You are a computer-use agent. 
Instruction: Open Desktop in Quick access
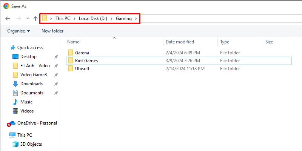pyautogui.click(x=28, y=57)
